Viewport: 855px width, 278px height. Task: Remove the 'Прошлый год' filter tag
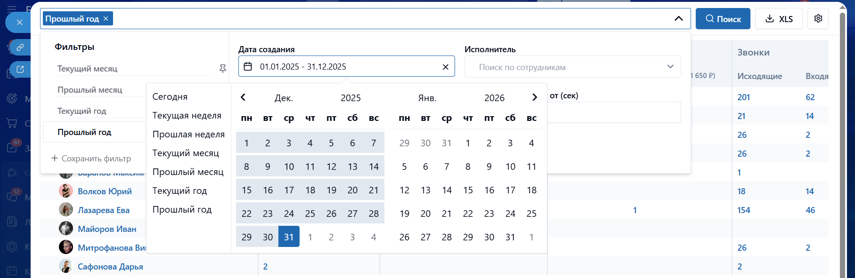(x=106, y=18)
